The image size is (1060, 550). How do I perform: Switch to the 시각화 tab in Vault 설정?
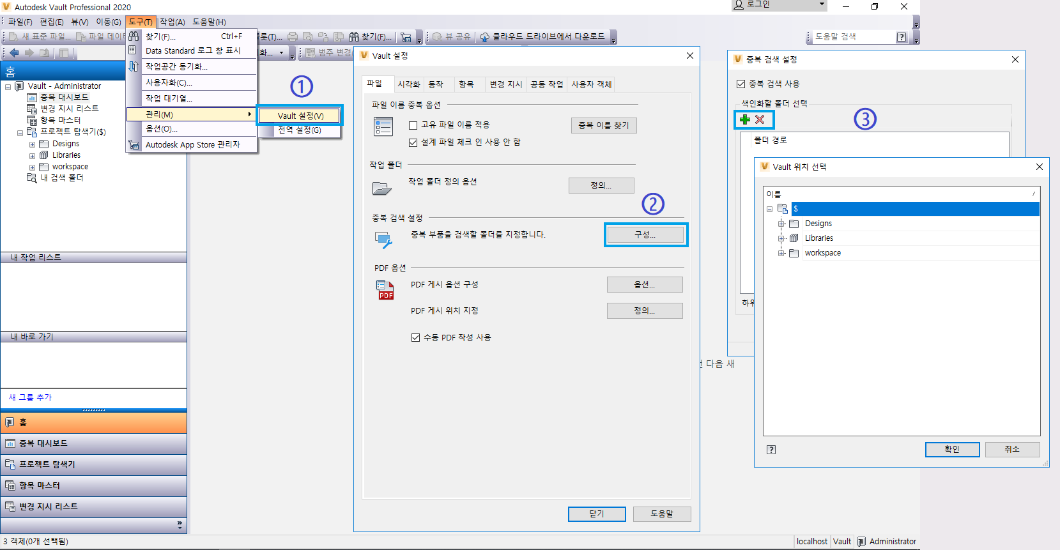[x=409, y=84]
